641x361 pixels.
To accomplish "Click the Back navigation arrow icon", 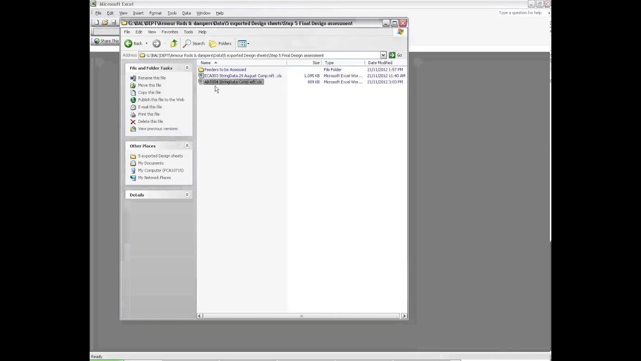I will tap(128, 44).
